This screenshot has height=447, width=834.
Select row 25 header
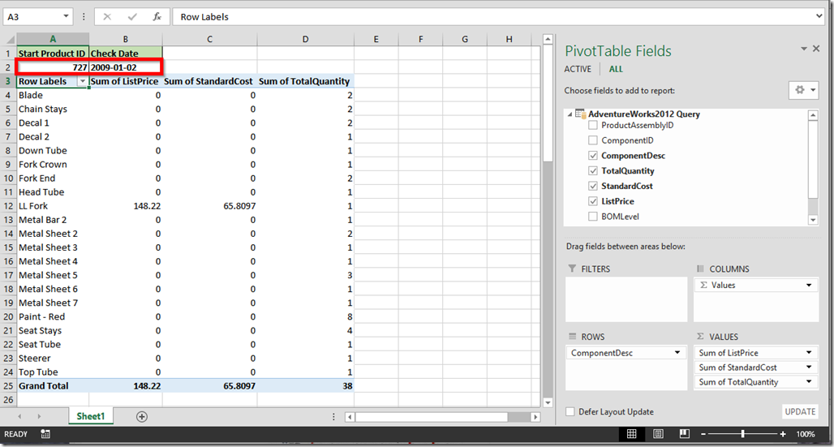coord(8,386)
